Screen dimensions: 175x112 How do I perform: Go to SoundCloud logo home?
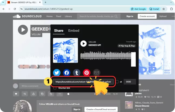[x=27, y=16]
